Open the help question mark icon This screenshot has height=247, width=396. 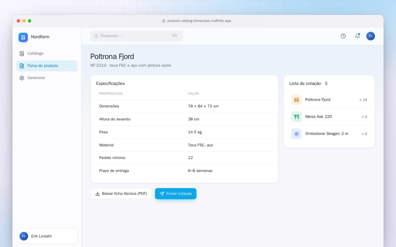click(x=343, y=36)
